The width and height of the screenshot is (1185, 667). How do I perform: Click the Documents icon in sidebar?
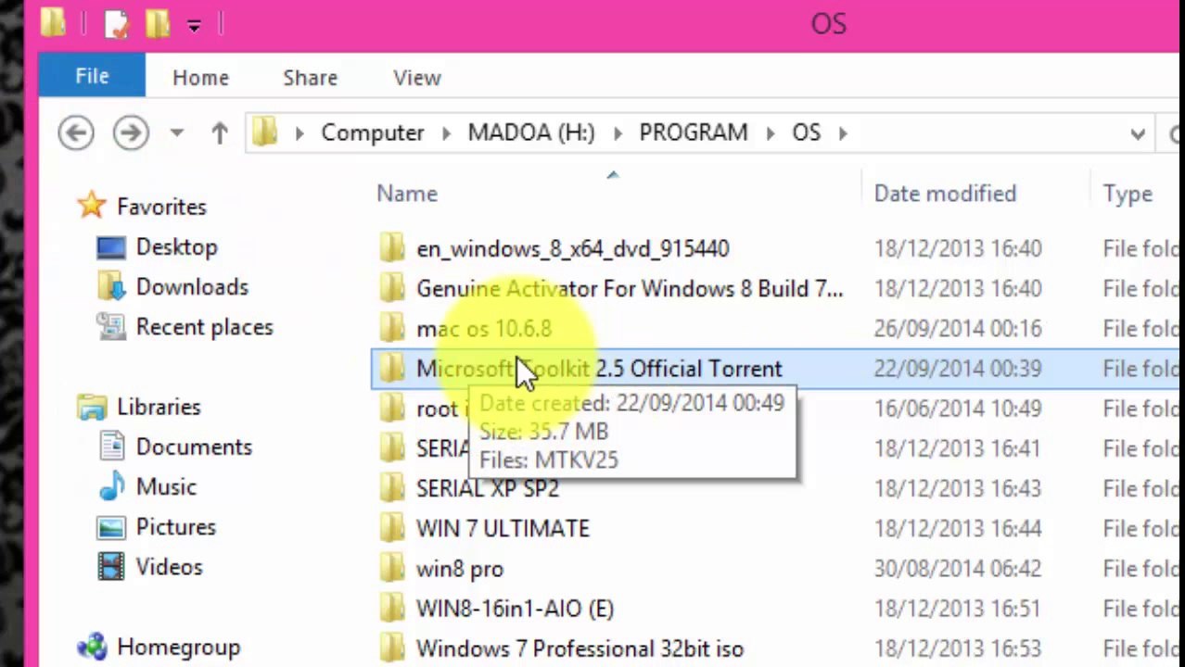[111, 447]
